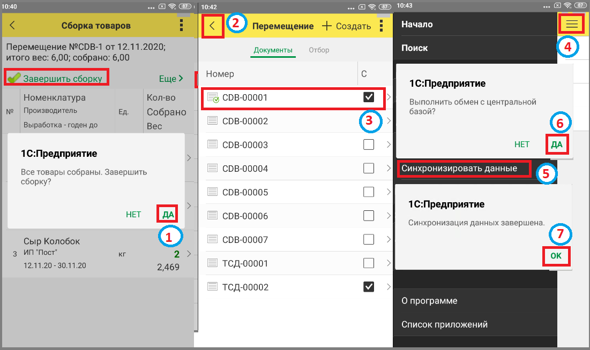Click document icon of CDB-00003

213,144
